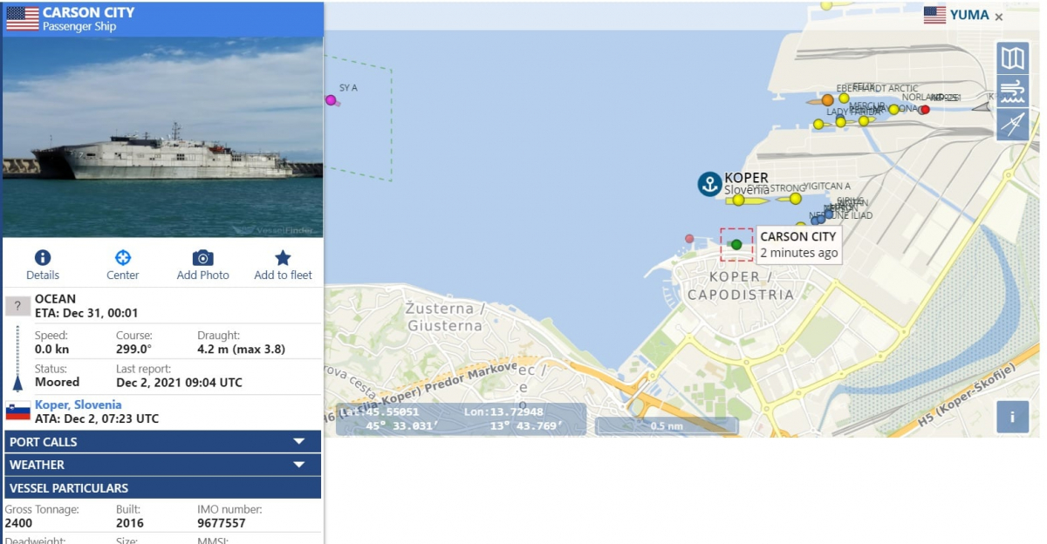This screenshot has width=1047, height=544.
Task: Expand the WEATHER section
Action: pos(162,465)
